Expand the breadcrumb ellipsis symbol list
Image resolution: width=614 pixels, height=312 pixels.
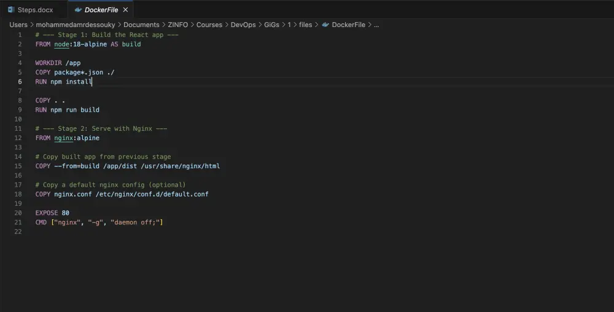pyautogui.click(x=376, y=25)
